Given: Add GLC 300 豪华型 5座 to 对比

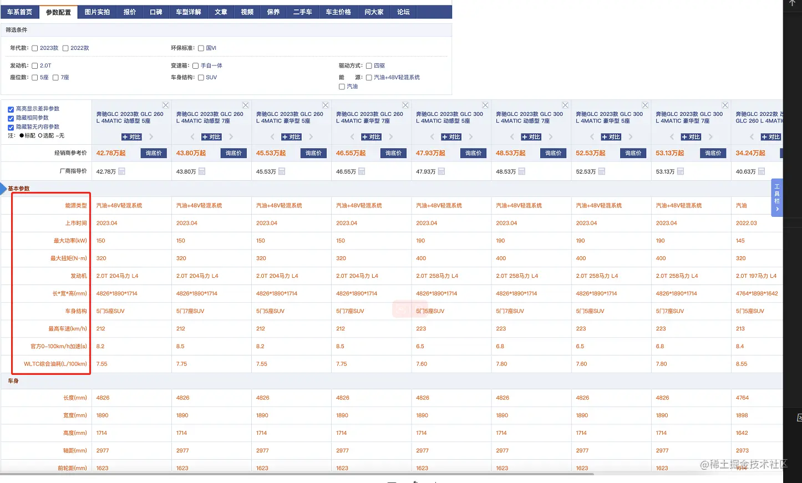Looking at the screenshot, I should coord(611,137).
